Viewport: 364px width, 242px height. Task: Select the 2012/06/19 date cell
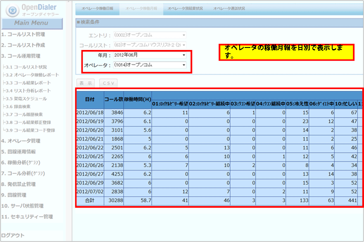tap(90, 121)
